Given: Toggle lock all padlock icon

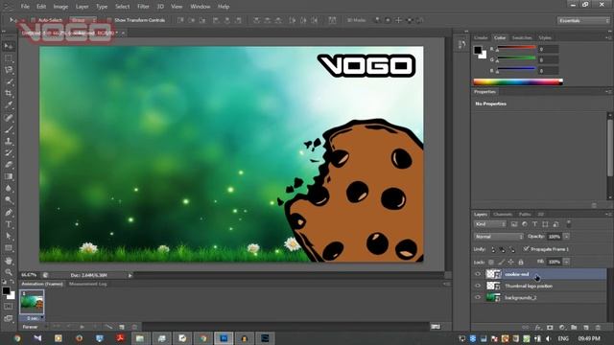Looking at the screenshot, I should [x=521, y=262].
